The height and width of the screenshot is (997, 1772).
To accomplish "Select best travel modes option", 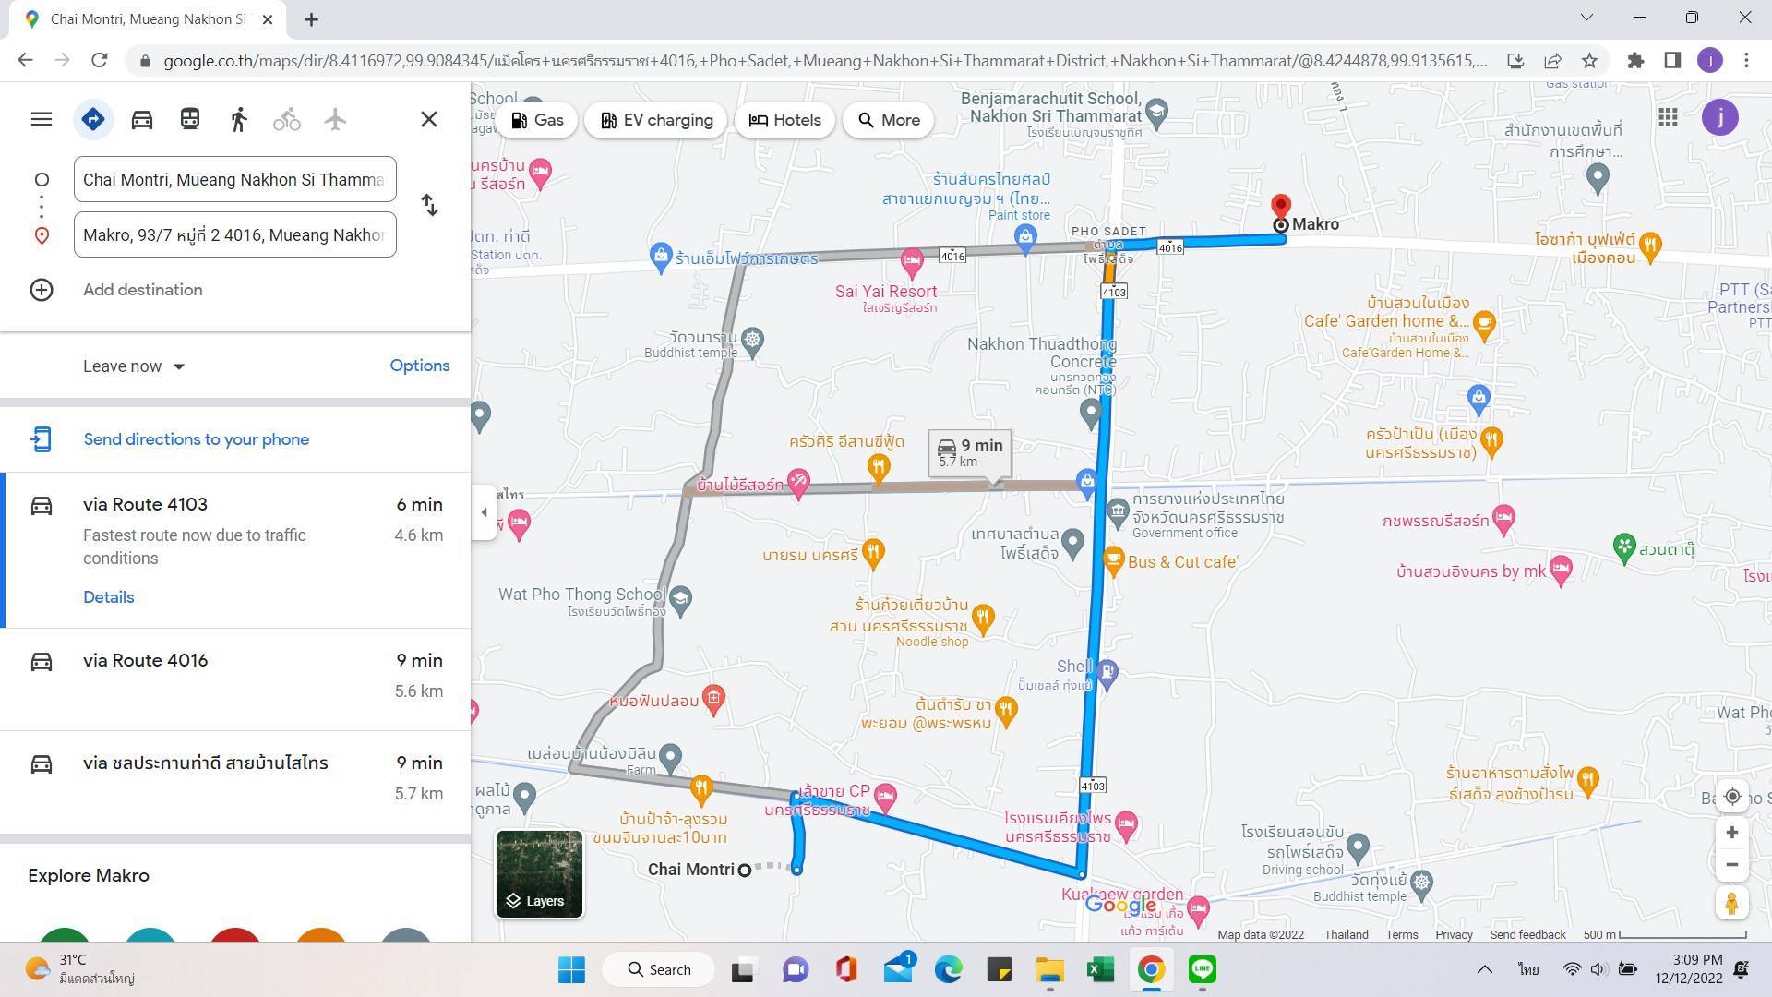I will pyautogui.click(x=93, y=120).
